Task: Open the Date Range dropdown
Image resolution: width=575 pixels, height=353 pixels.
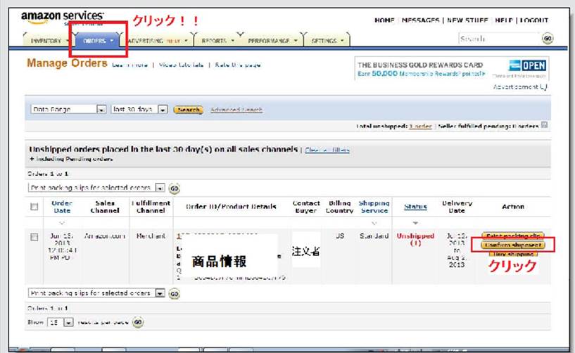Action: click(x=101, y=110)
